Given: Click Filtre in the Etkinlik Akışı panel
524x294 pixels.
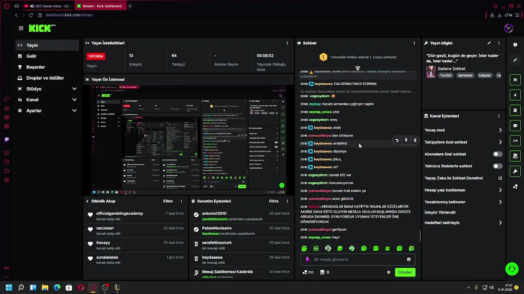Looking at the screenshot, I should click(x=168, y=201).
